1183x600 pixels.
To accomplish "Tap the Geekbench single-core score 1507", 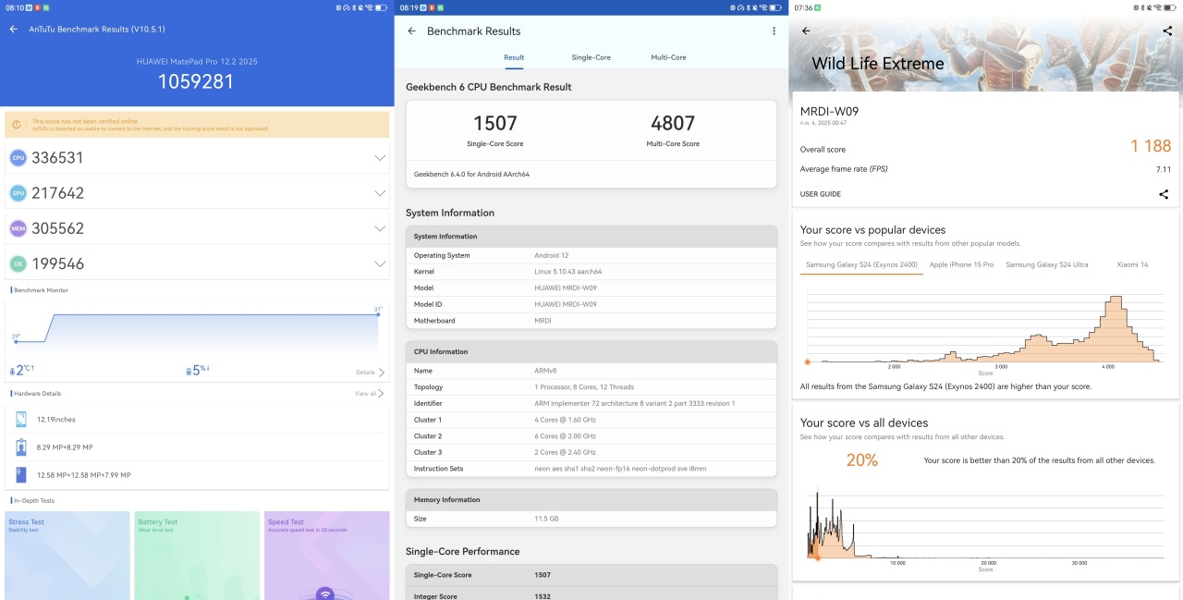I will (495, 123).
